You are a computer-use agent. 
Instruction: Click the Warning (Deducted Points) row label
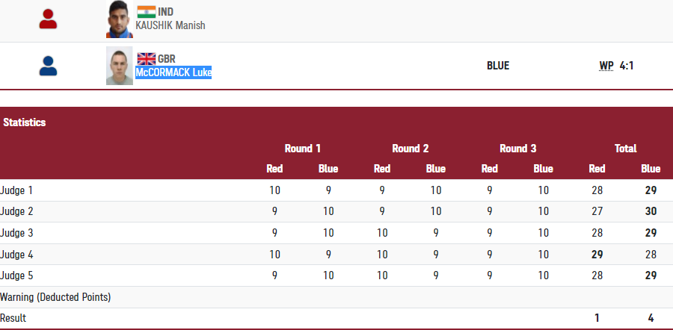pyautogui.click(x=55, y=297)
